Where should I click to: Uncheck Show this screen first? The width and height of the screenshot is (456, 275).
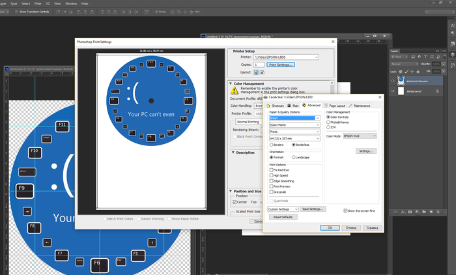tap(345, 210)
